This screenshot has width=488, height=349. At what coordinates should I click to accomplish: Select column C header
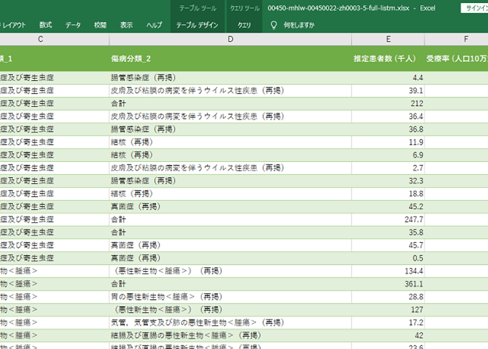(41, 39)
